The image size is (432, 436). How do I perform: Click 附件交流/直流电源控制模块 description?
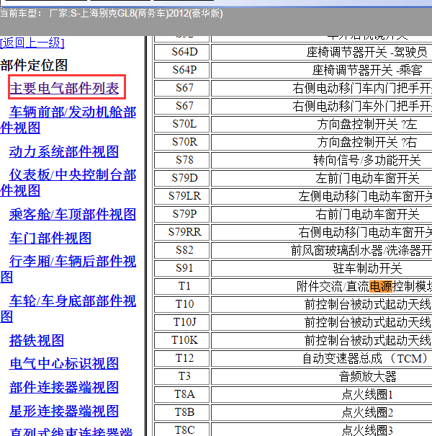pos(364,287)
